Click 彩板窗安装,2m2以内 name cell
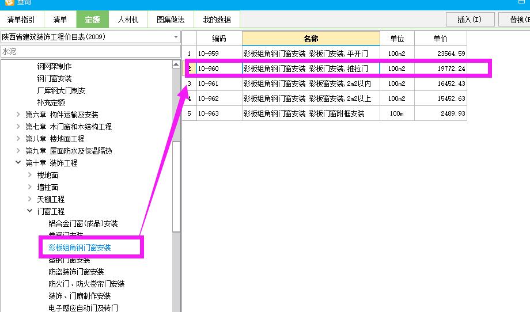The image size is (530, 312). (x=311, y=83)
